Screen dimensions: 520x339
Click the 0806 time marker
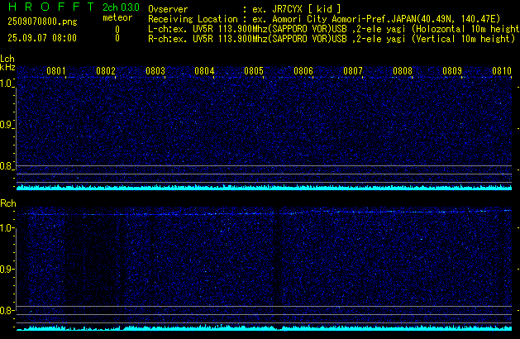(303, 71)
